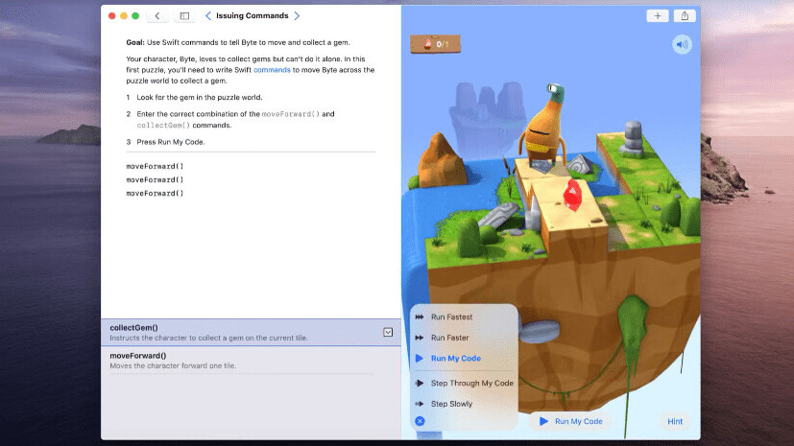Select Run Fastest option
The width and height of the screenshot is (794, 446).
(451, 317)
